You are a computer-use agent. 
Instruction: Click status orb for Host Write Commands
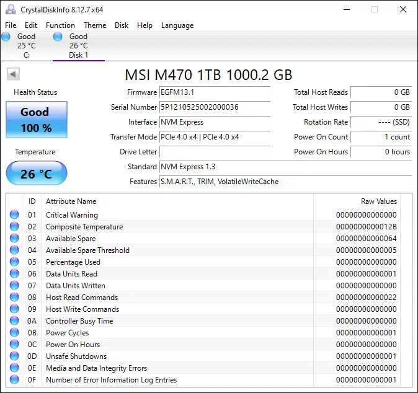coord(14,309)
